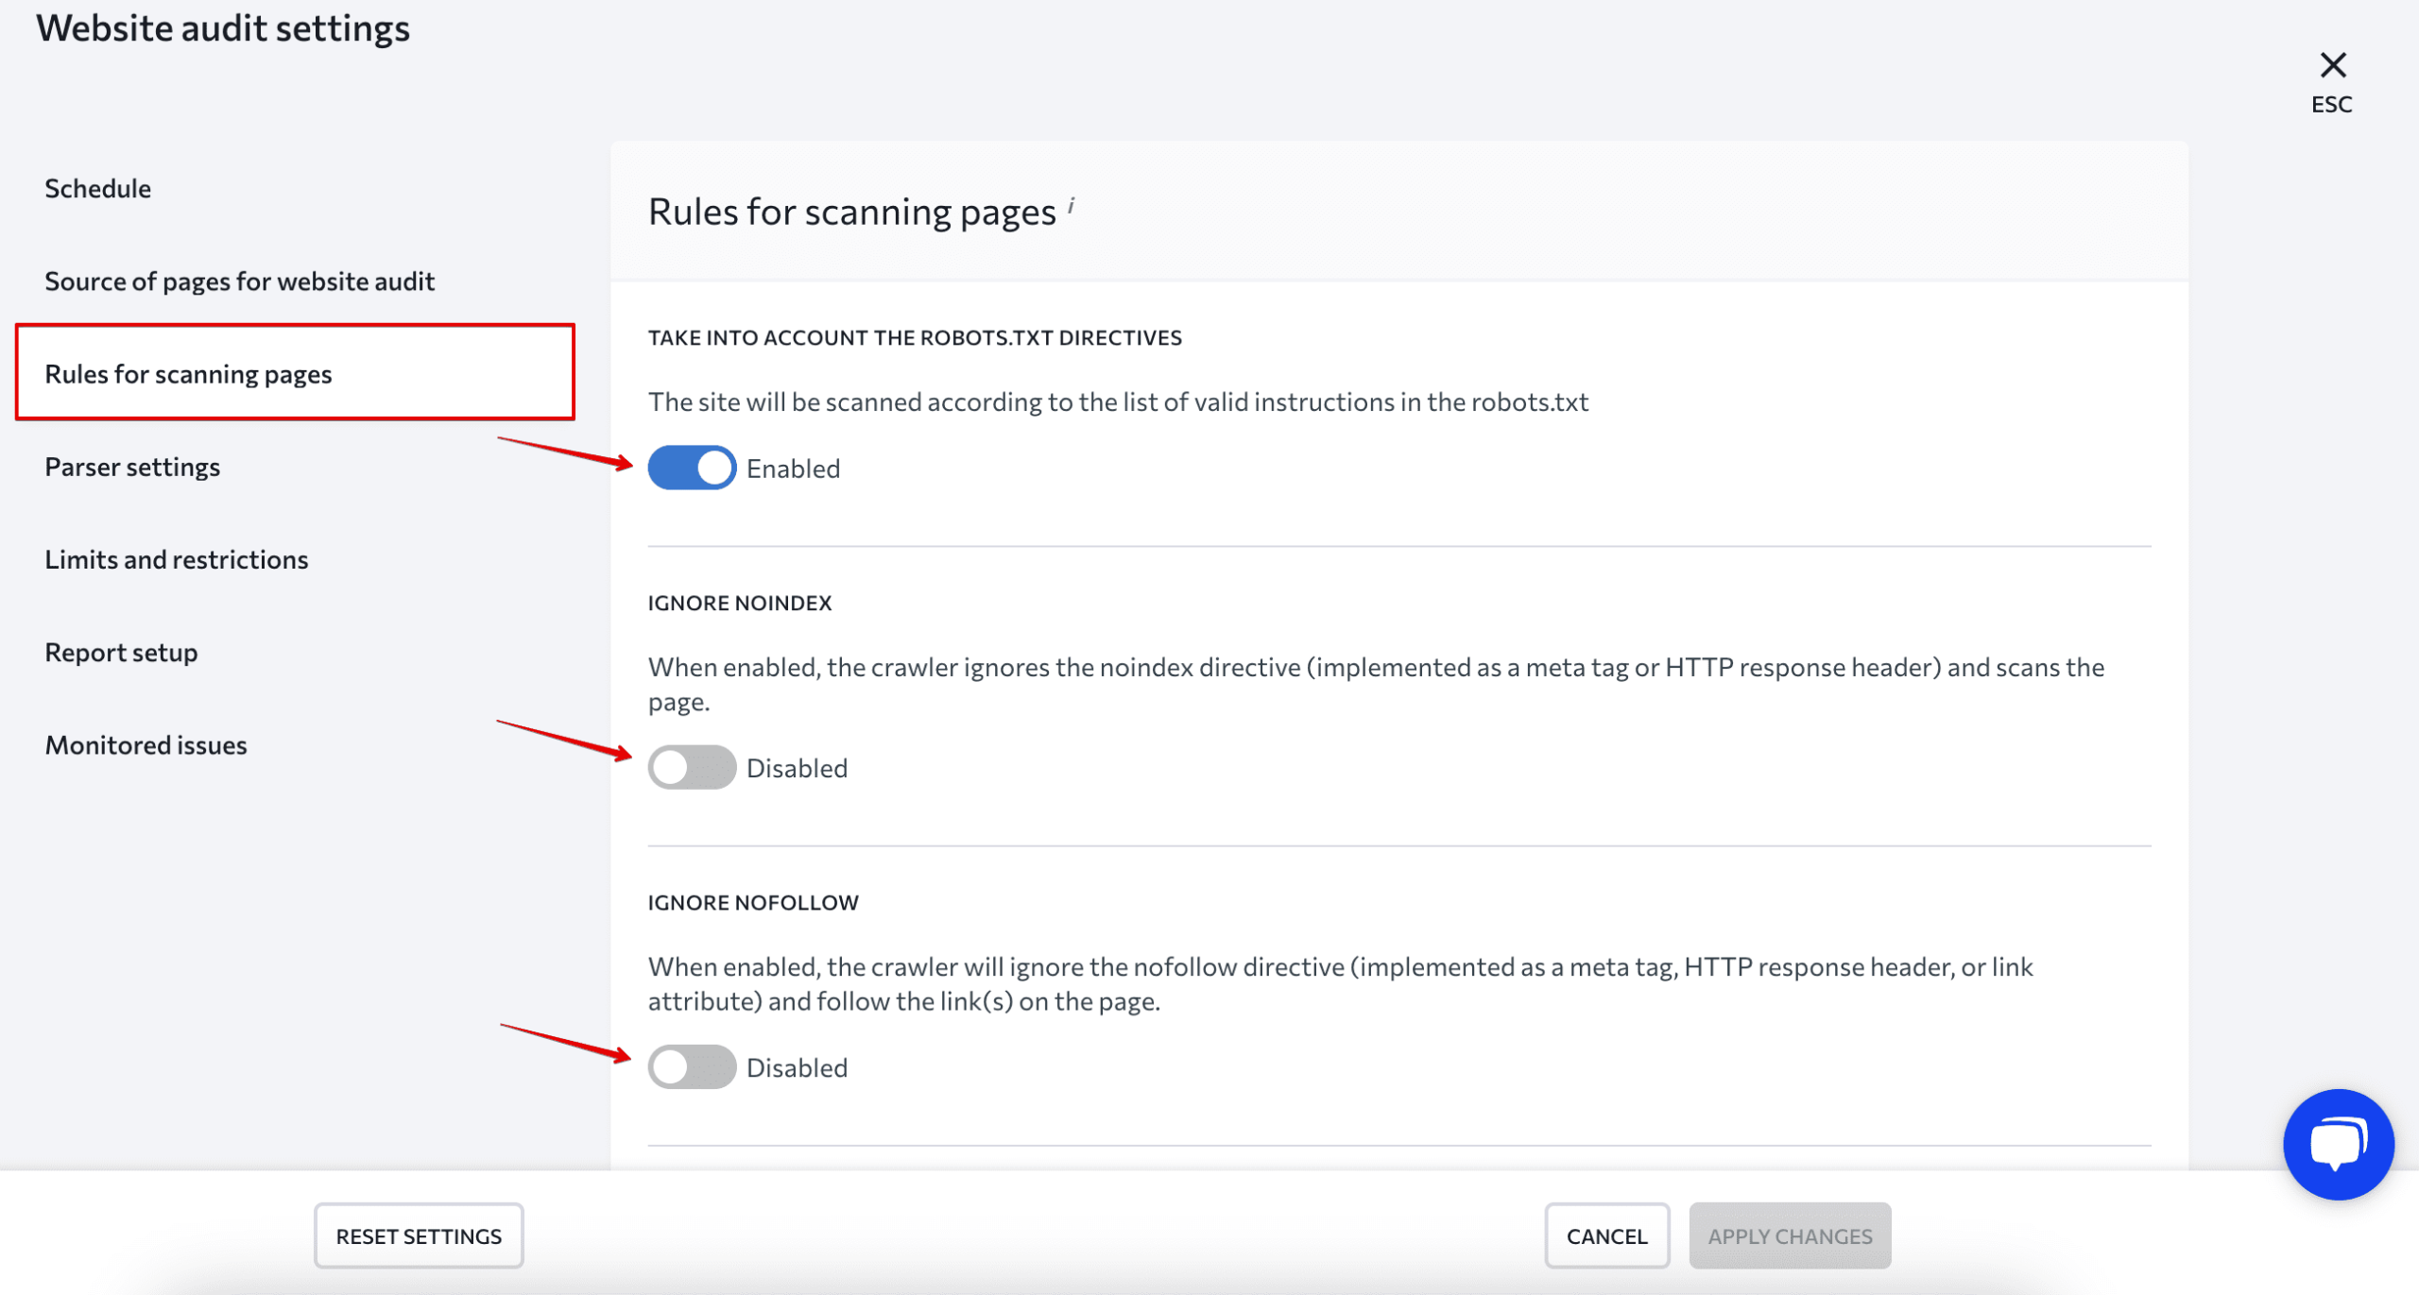Open Monitored issues section
Viewport: 2419px width, 1295px height.
pos(146,744)
